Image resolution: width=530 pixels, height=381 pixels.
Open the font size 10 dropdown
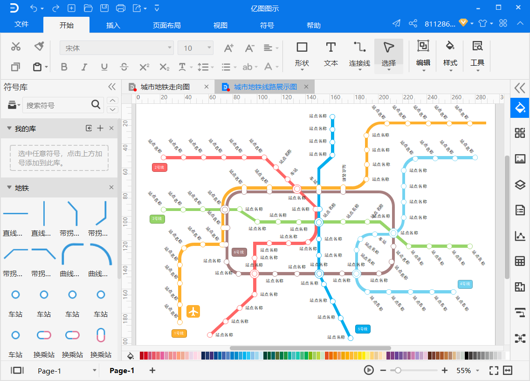pyautogui.click(x=195, y=48)
